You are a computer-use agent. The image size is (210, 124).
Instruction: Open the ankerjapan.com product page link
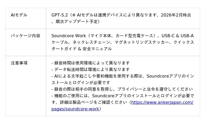[162, 102]
